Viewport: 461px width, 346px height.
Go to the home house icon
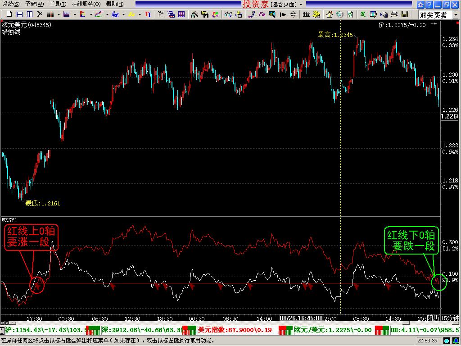coord(330,14)
